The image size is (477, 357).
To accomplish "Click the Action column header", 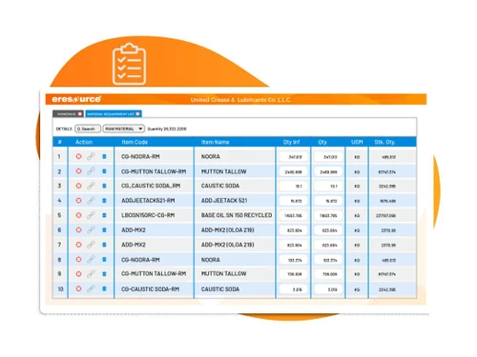I will pos(84,142).
